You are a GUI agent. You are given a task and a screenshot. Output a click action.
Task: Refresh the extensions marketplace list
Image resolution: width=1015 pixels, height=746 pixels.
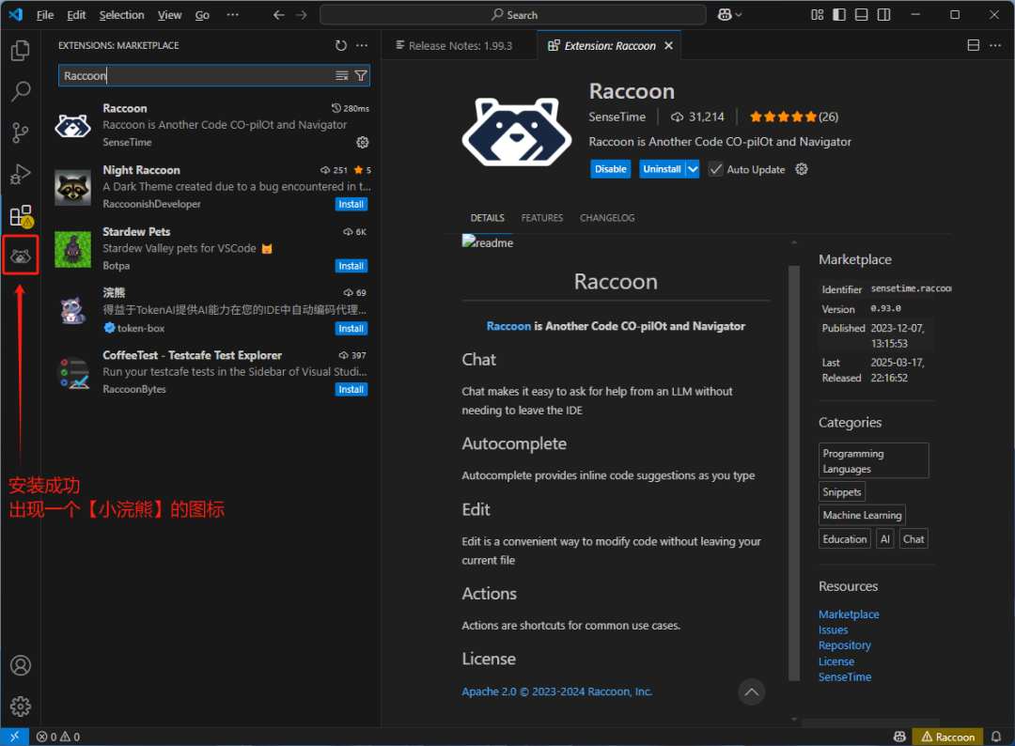point(341,45)
